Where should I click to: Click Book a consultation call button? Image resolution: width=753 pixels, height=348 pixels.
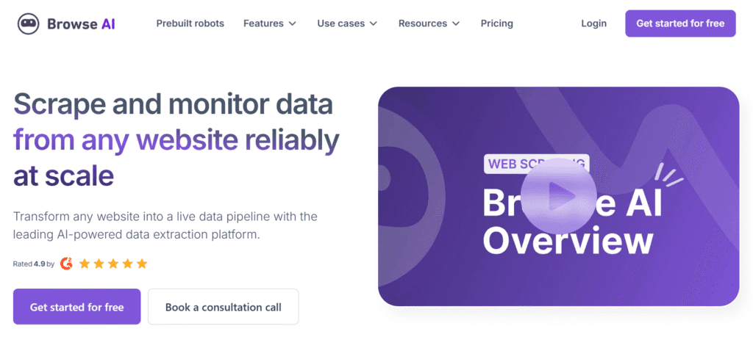click(x=223, y=307)
